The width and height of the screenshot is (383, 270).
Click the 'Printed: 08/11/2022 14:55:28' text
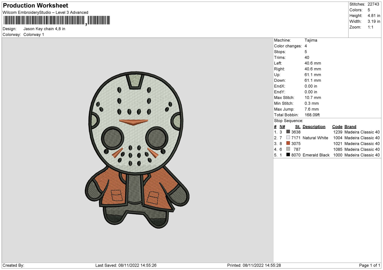tap(254, 265)
